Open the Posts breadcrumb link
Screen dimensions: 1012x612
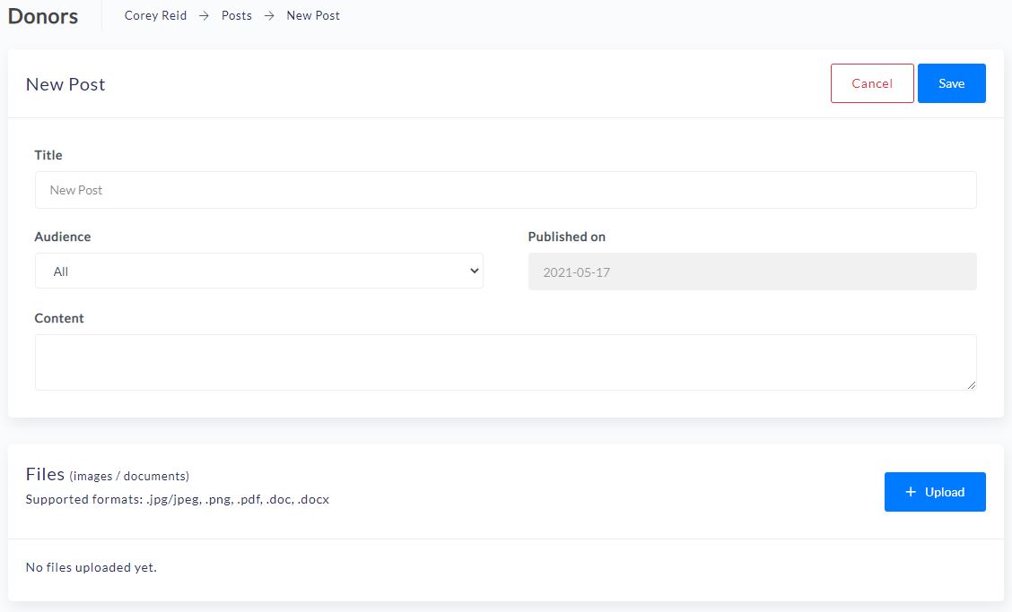[x=237, y=15]
